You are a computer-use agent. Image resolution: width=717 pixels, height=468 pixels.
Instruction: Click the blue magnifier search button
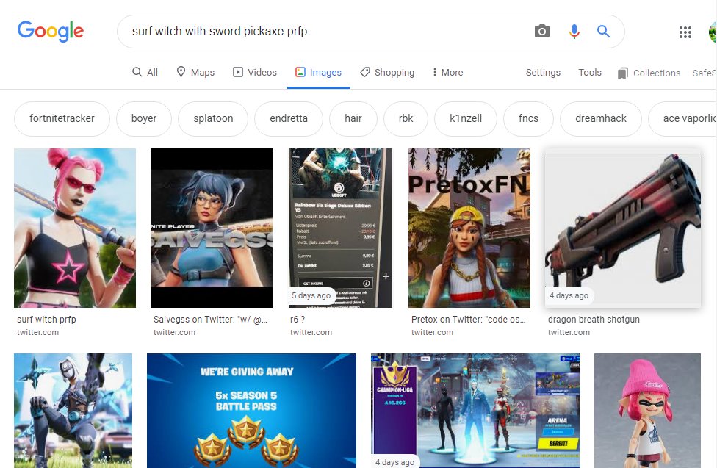[603, 31]
